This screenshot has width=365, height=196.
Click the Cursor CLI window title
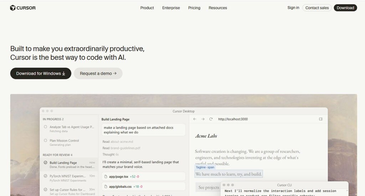284,185
